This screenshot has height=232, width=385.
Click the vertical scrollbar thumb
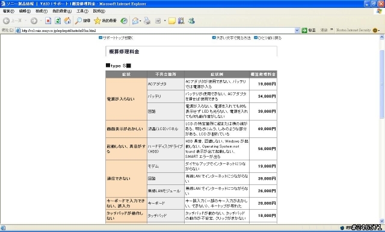[x=382, y=84]
